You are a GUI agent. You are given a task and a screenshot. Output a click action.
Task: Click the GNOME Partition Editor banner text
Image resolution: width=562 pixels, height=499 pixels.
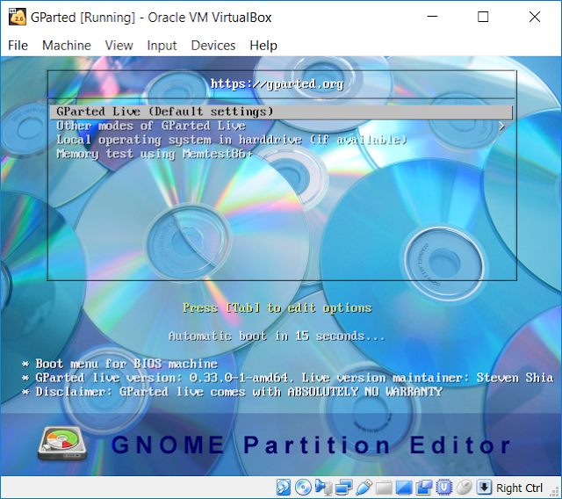pyautogui.click(x=311, y=445)
